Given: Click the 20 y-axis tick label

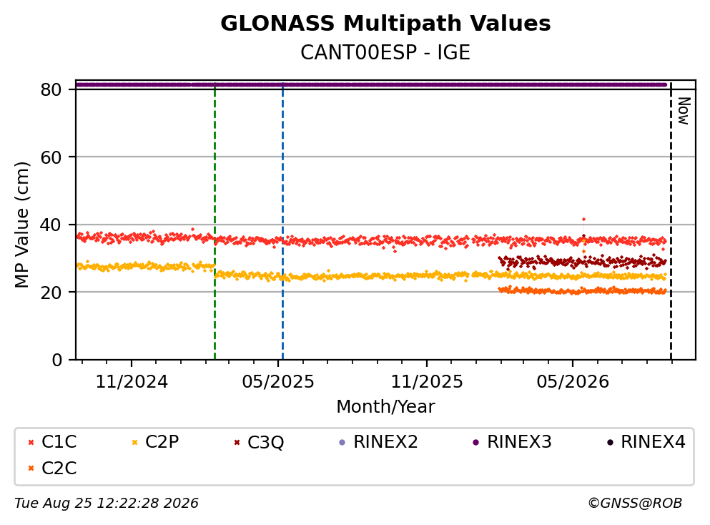Looking at the screenshot, I should [51, 292].
